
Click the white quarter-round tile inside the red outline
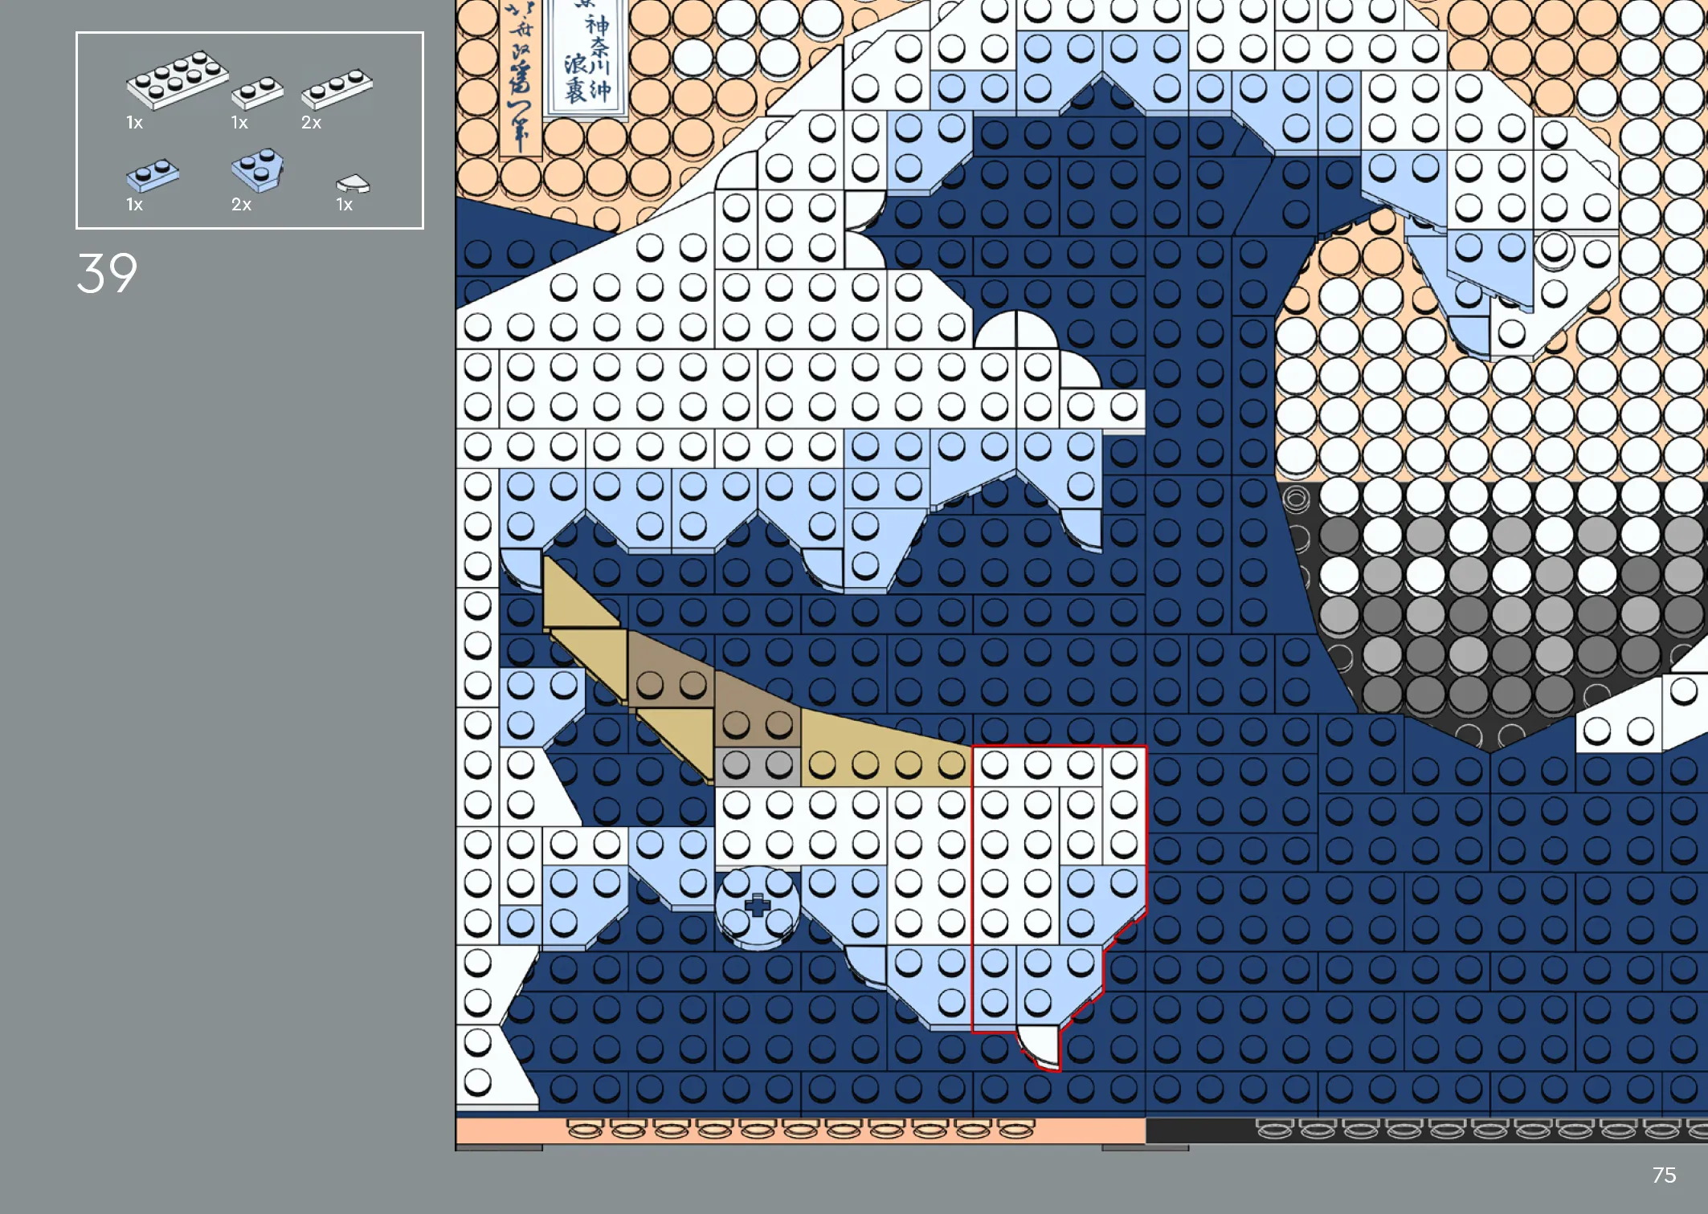(1039, 1047)
